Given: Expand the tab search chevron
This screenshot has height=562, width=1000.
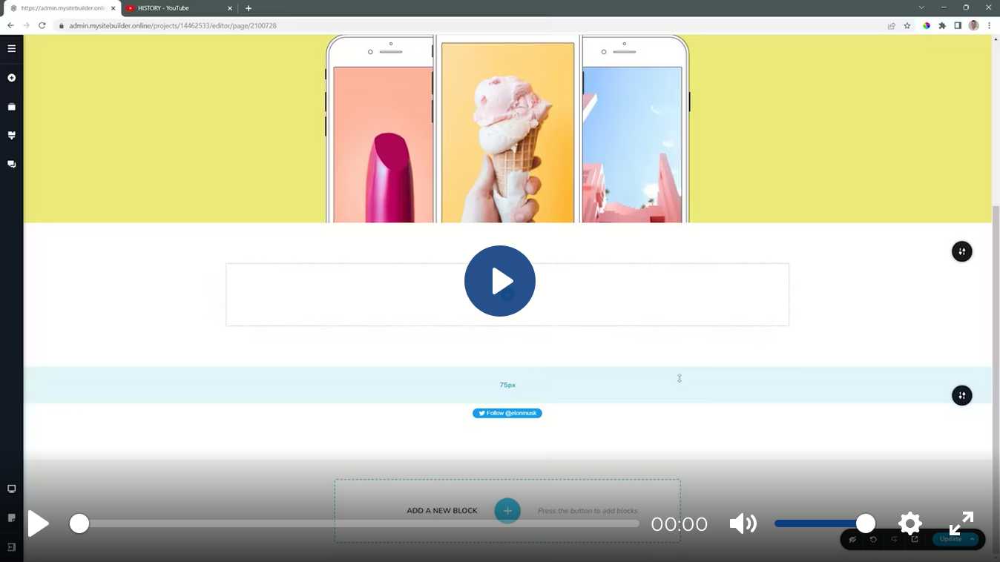Looking at the screenshot, I should pyautogui.click(x=921, y=7).
